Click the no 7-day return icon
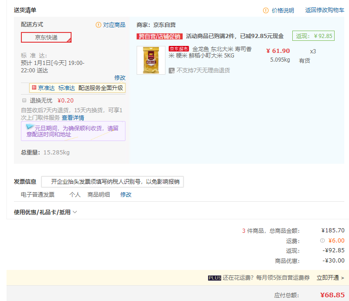 click(171, 70)
